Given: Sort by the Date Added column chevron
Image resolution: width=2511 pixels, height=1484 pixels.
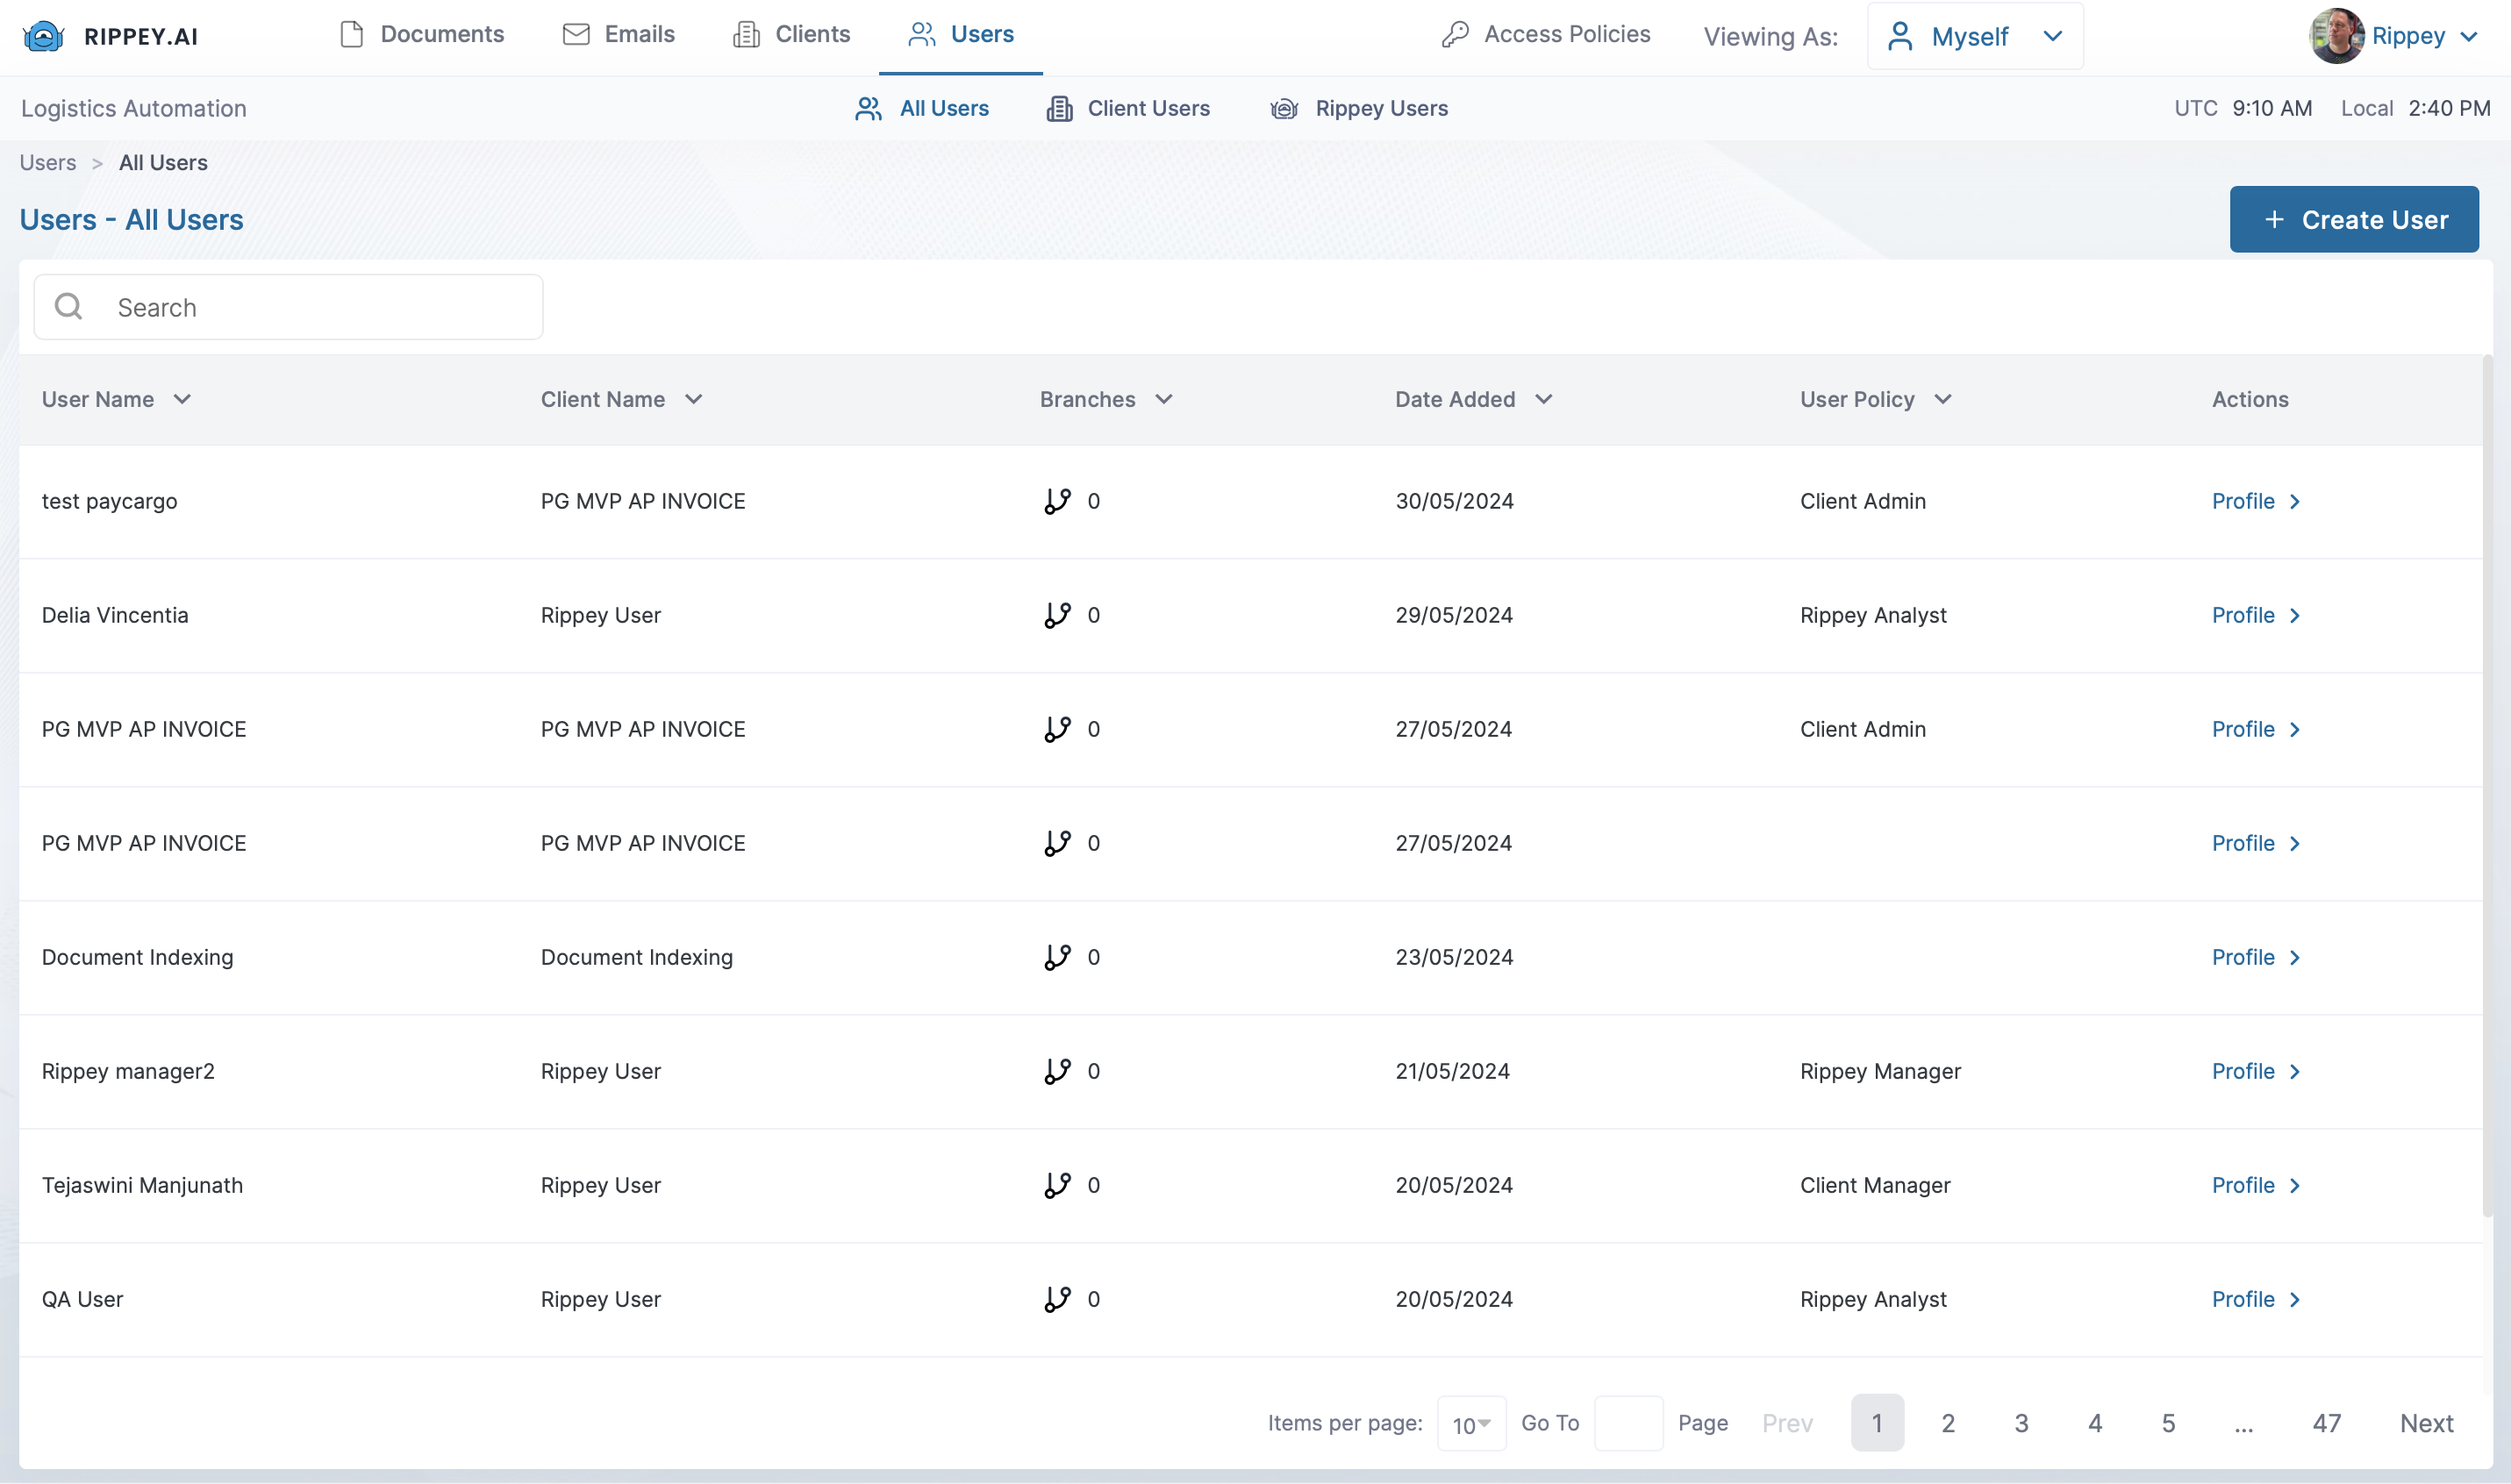Looking at the screenshot, I should pos(1543,400).
